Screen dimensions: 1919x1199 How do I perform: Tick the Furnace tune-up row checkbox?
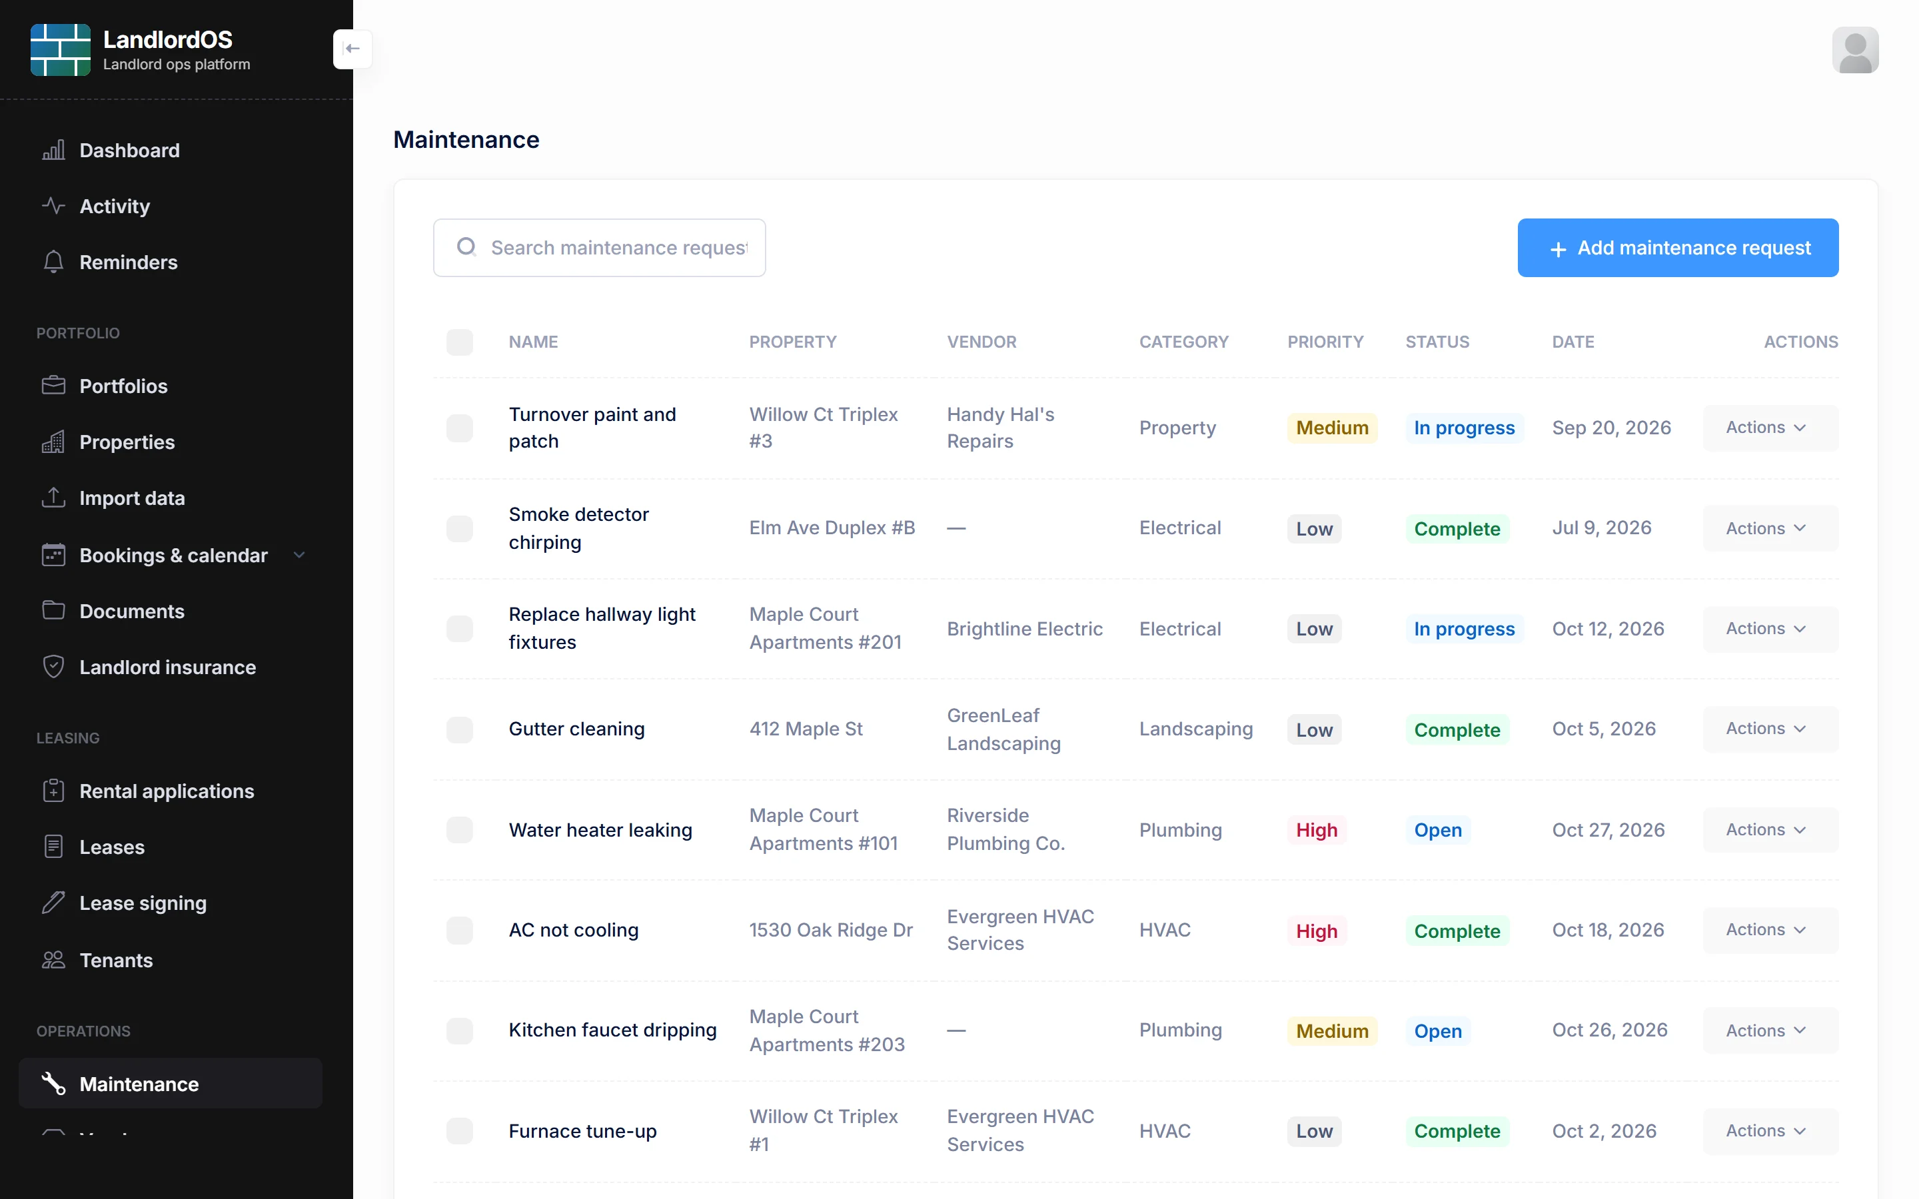tap(460, 1131)
